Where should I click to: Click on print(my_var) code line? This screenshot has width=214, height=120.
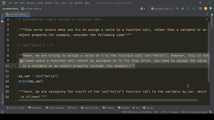pyautogui.click(x=31, y=81)
